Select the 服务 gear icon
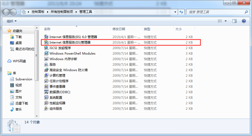Image resolution: width=252 pixels, height=136 pixels. (46, 64)
